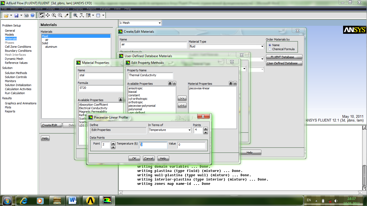Select Run Calculation in navigation tree
Screen dimensions: 367x206
[15, 93]
